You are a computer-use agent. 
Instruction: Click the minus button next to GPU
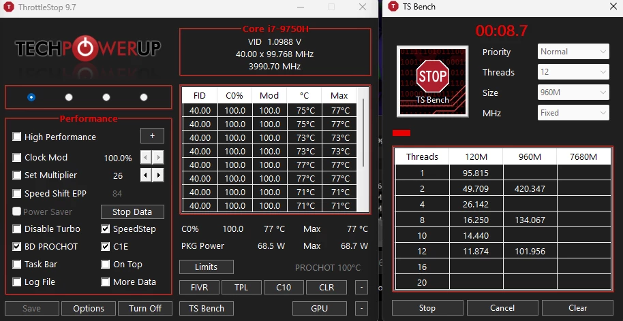coord(361,308)
